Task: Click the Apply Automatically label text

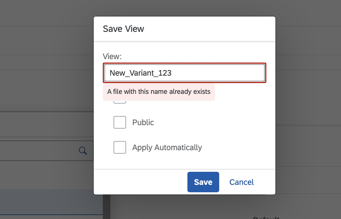Action: click(167, 147)
